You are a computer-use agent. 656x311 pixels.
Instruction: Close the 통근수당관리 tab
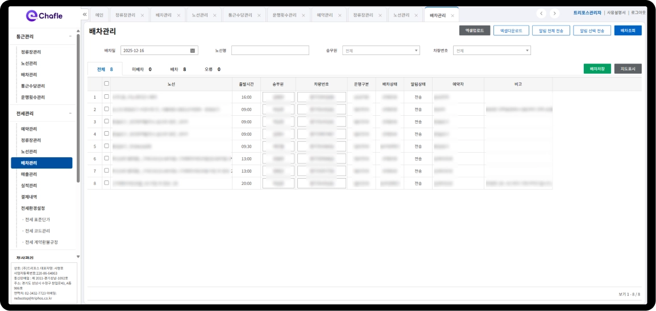pos(259,15)
